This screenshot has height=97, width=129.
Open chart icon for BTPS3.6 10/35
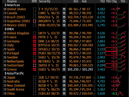pos(64,45)
